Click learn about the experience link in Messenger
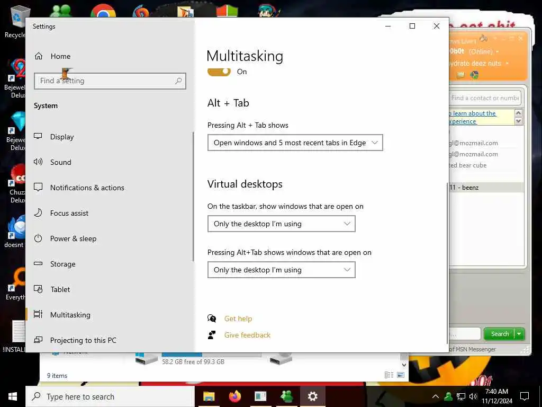The width and height of the screenshot is (542, 407). tap(473, 117)
